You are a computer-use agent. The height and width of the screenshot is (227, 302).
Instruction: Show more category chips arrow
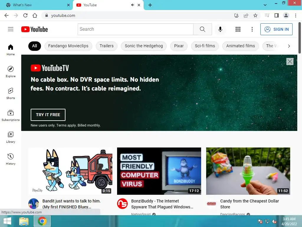coord(289,46)
